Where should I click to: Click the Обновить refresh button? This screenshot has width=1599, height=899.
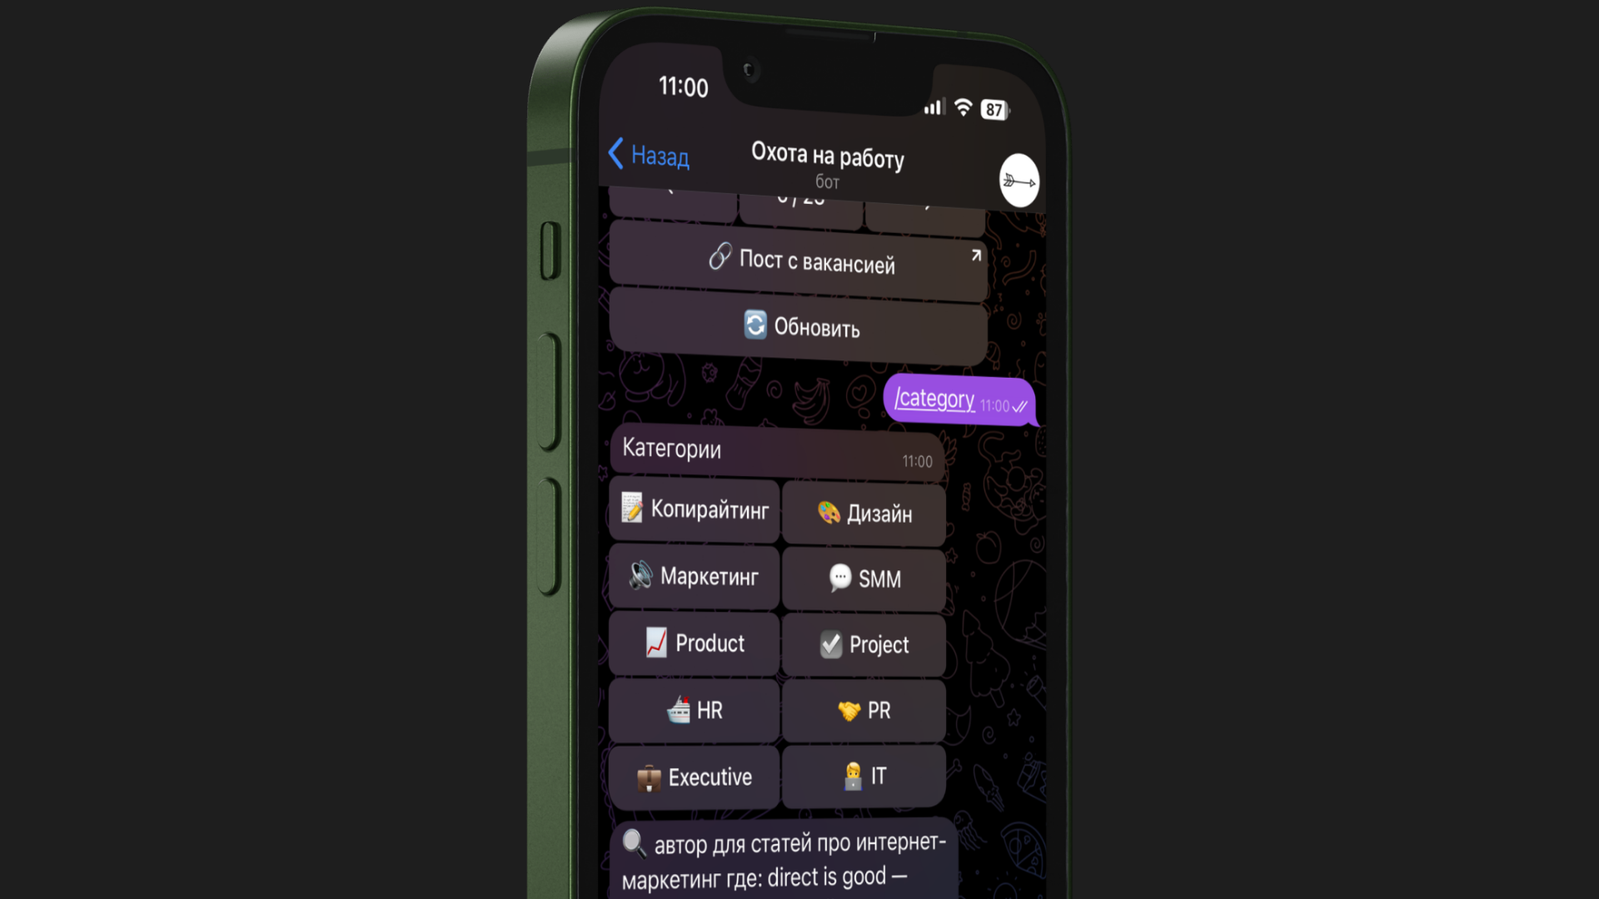pos(800,326)
